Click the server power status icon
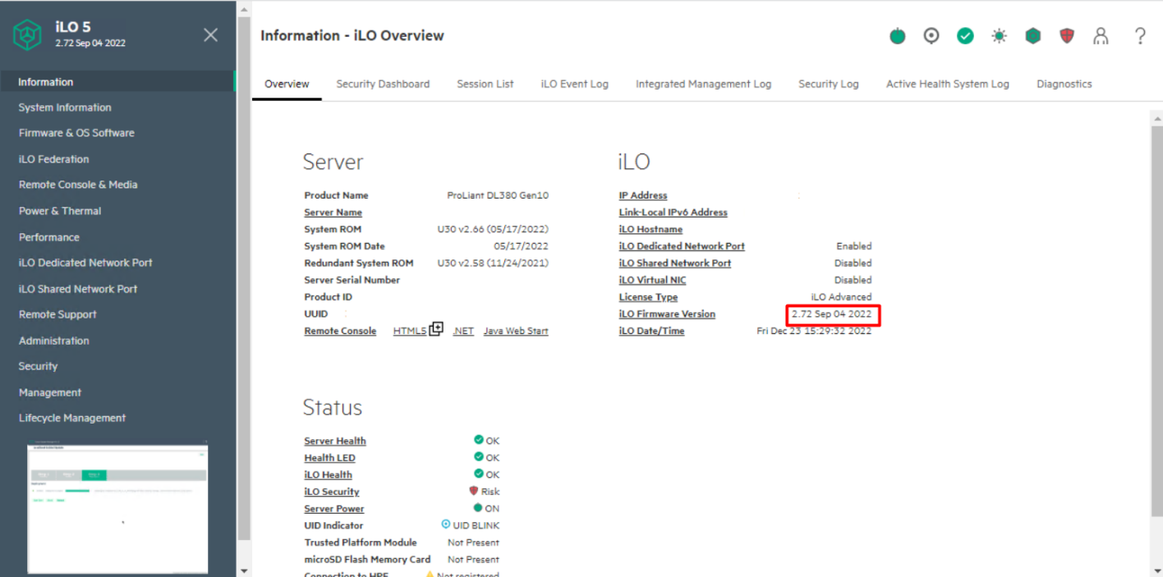Image resolution: width=1163 pixels, height=577 pixels. (x=898, y=35)
